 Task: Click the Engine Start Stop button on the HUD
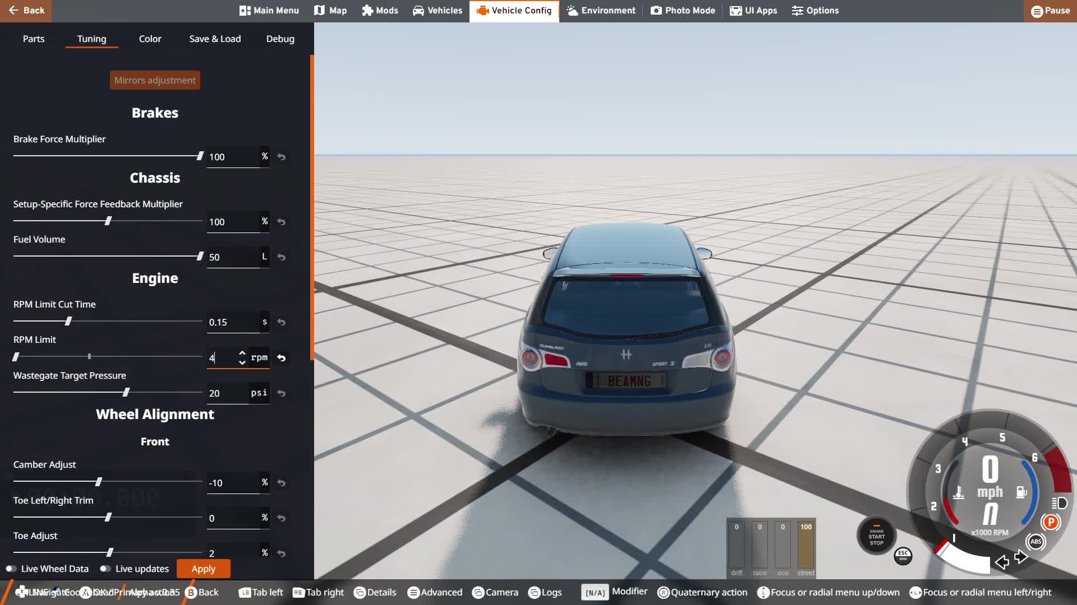click(876, 536)
